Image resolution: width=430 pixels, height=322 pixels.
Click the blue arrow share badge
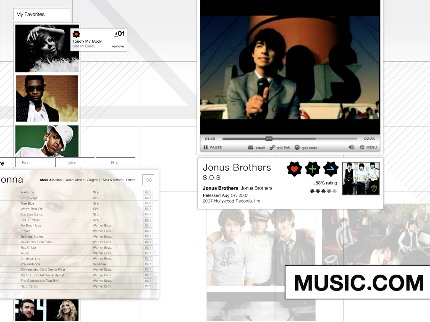point(331,169)
